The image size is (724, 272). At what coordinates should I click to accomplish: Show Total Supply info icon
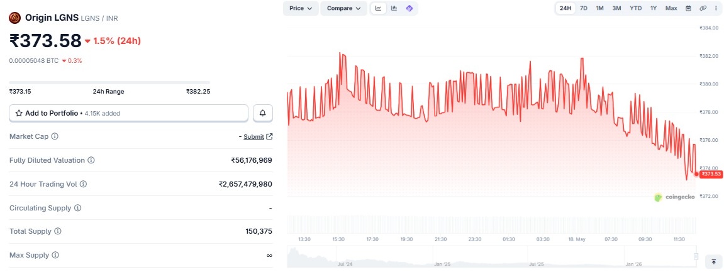pos(58,231)
